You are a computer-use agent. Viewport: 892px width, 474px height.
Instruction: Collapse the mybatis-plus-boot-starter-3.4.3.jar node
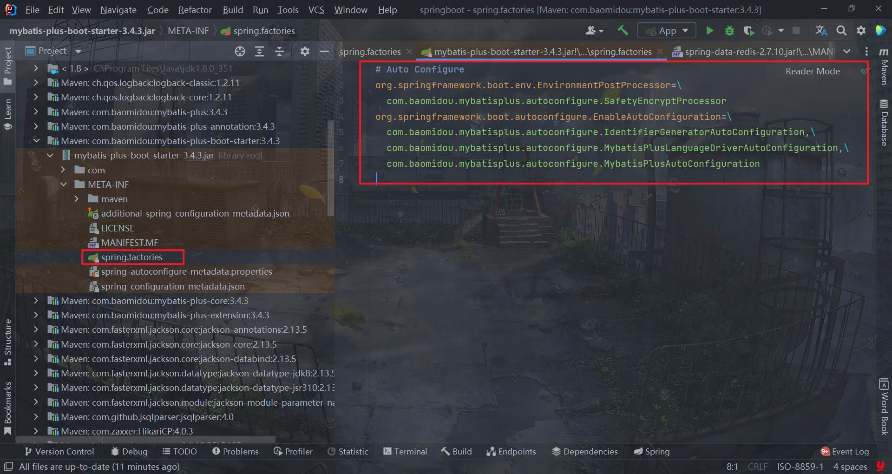click(50, 155)
